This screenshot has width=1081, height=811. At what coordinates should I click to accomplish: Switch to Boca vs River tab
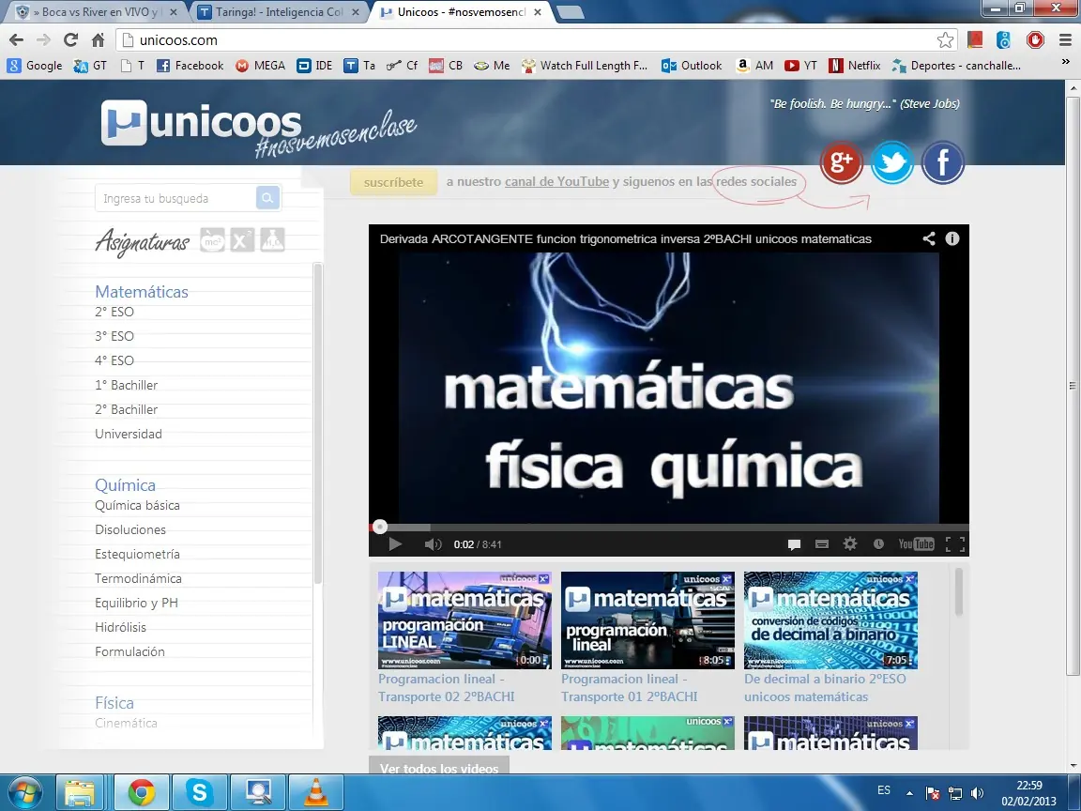96,12
